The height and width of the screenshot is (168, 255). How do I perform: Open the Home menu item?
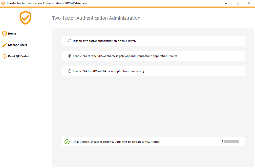12,34
